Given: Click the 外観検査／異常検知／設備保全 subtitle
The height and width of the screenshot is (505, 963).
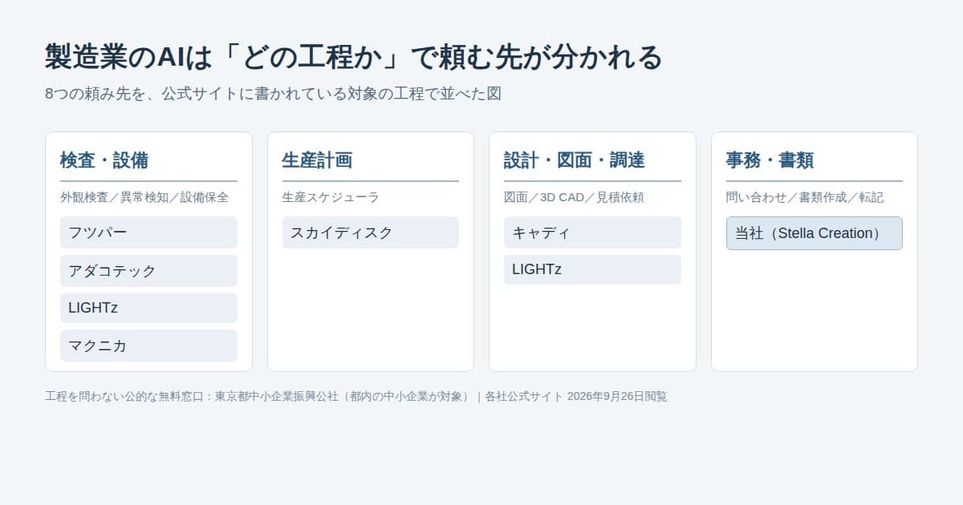Looking at the screenshot, I should click(144, 197).
